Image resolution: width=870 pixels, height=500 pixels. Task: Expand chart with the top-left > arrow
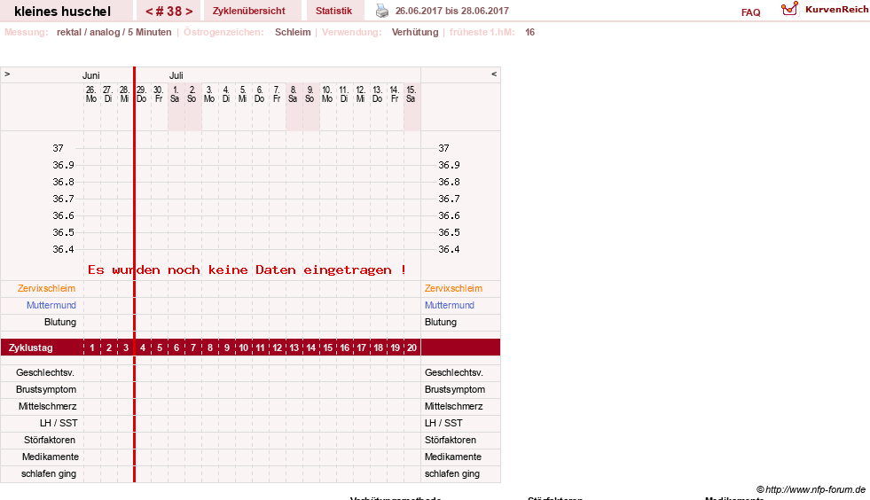click(7, 74)
